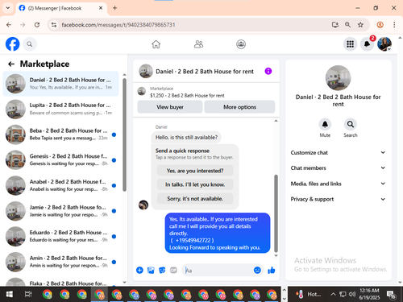Open more actions blue plus icon
The image size is (403, 302).
pos(139,270)
